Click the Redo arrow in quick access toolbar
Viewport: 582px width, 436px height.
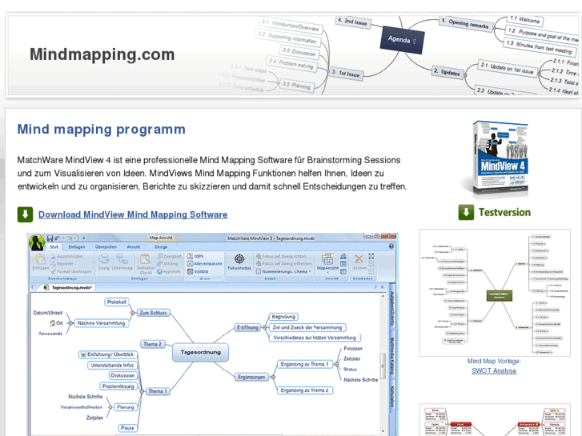[70, 238]
